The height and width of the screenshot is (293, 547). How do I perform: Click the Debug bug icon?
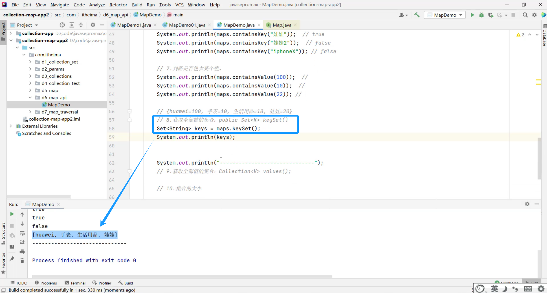[481, 15]
